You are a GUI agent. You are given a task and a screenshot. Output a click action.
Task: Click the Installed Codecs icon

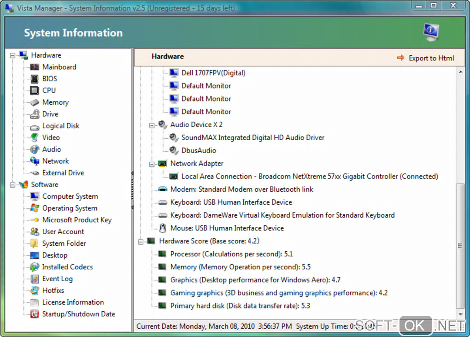pos(35,267)
